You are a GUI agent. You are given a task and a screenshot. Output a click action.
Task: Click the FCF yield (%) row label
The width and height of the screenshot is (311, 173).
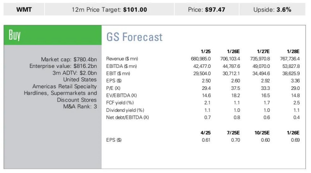pos(118,103)
